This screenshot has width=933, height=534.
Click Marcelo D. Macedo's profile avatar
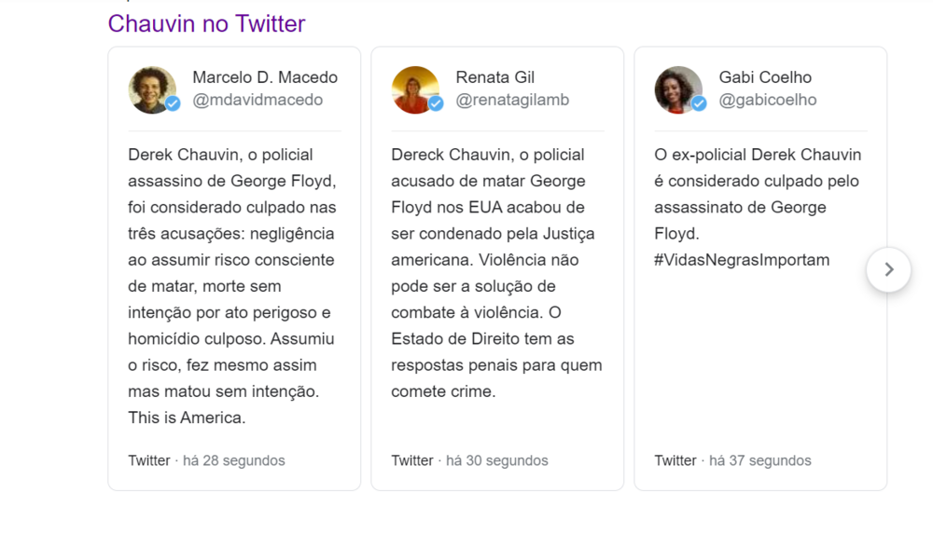coord(152,89)
